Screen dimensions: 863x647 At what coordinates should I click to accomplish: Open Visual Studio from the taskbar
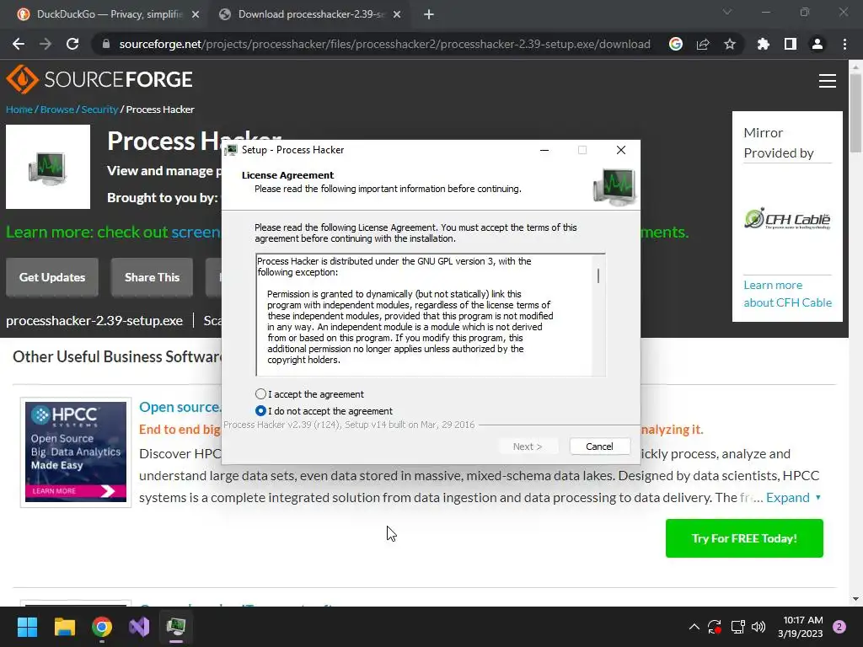tap(139, 627)
